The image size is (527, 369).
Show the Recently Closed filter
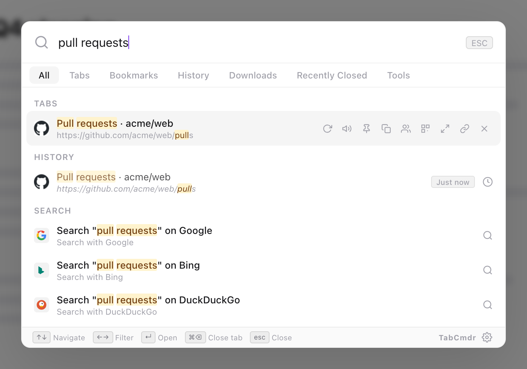point(332,75)
